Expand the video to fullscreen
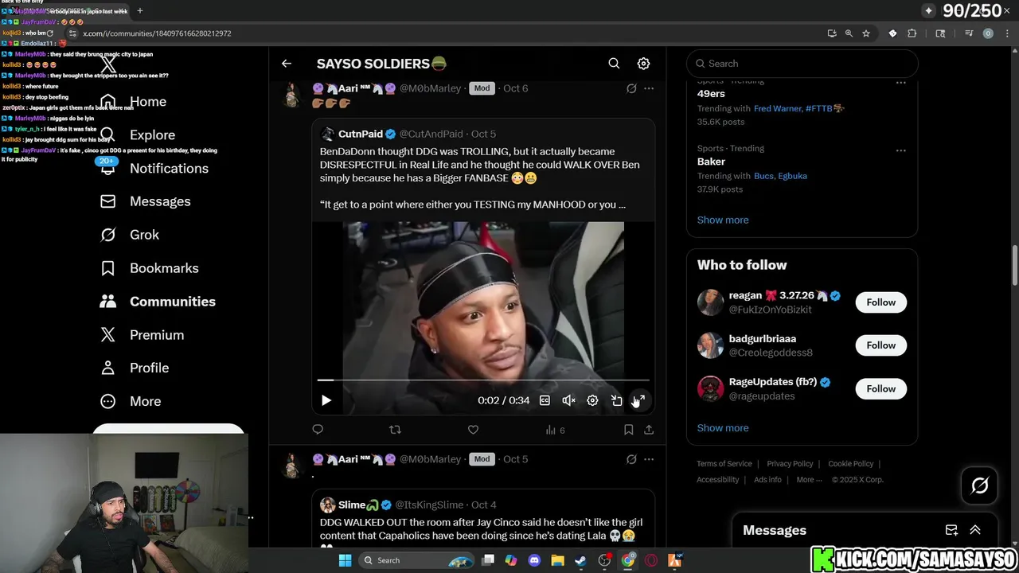The height and width of the screenshot is (573, 1019). pos(638,400)
